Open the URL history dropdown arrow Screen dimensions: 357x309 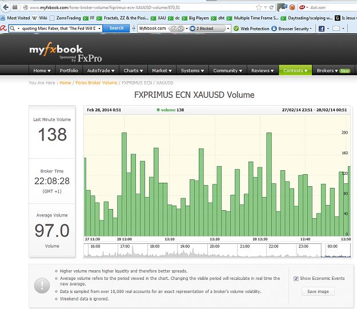(266, 7)
